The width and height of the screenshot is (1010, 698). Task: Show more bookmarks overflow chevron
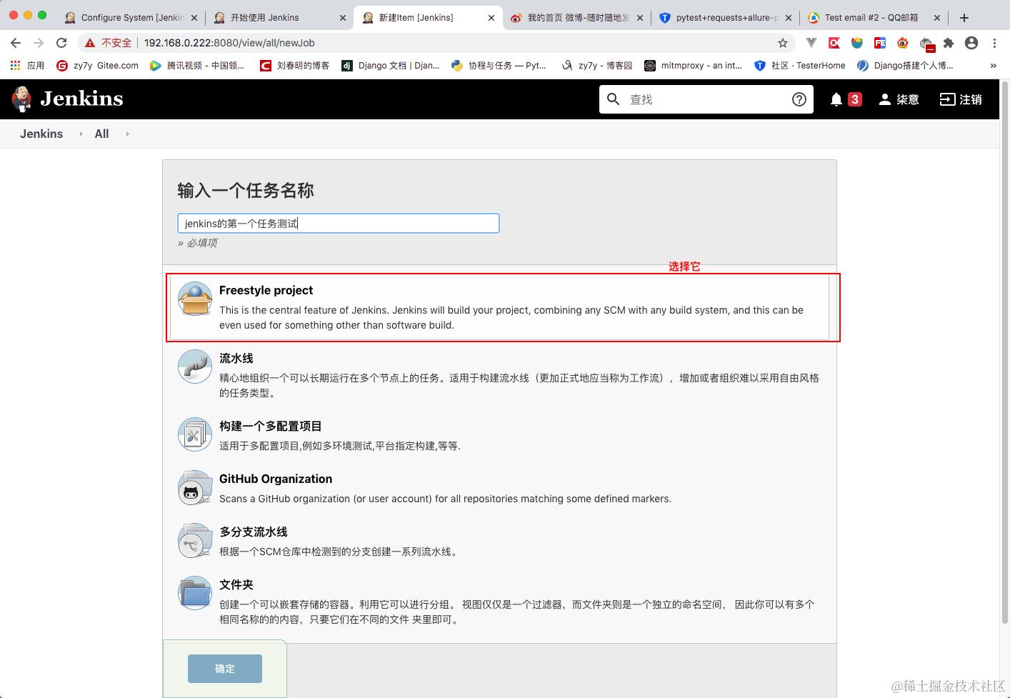[993, 65]
